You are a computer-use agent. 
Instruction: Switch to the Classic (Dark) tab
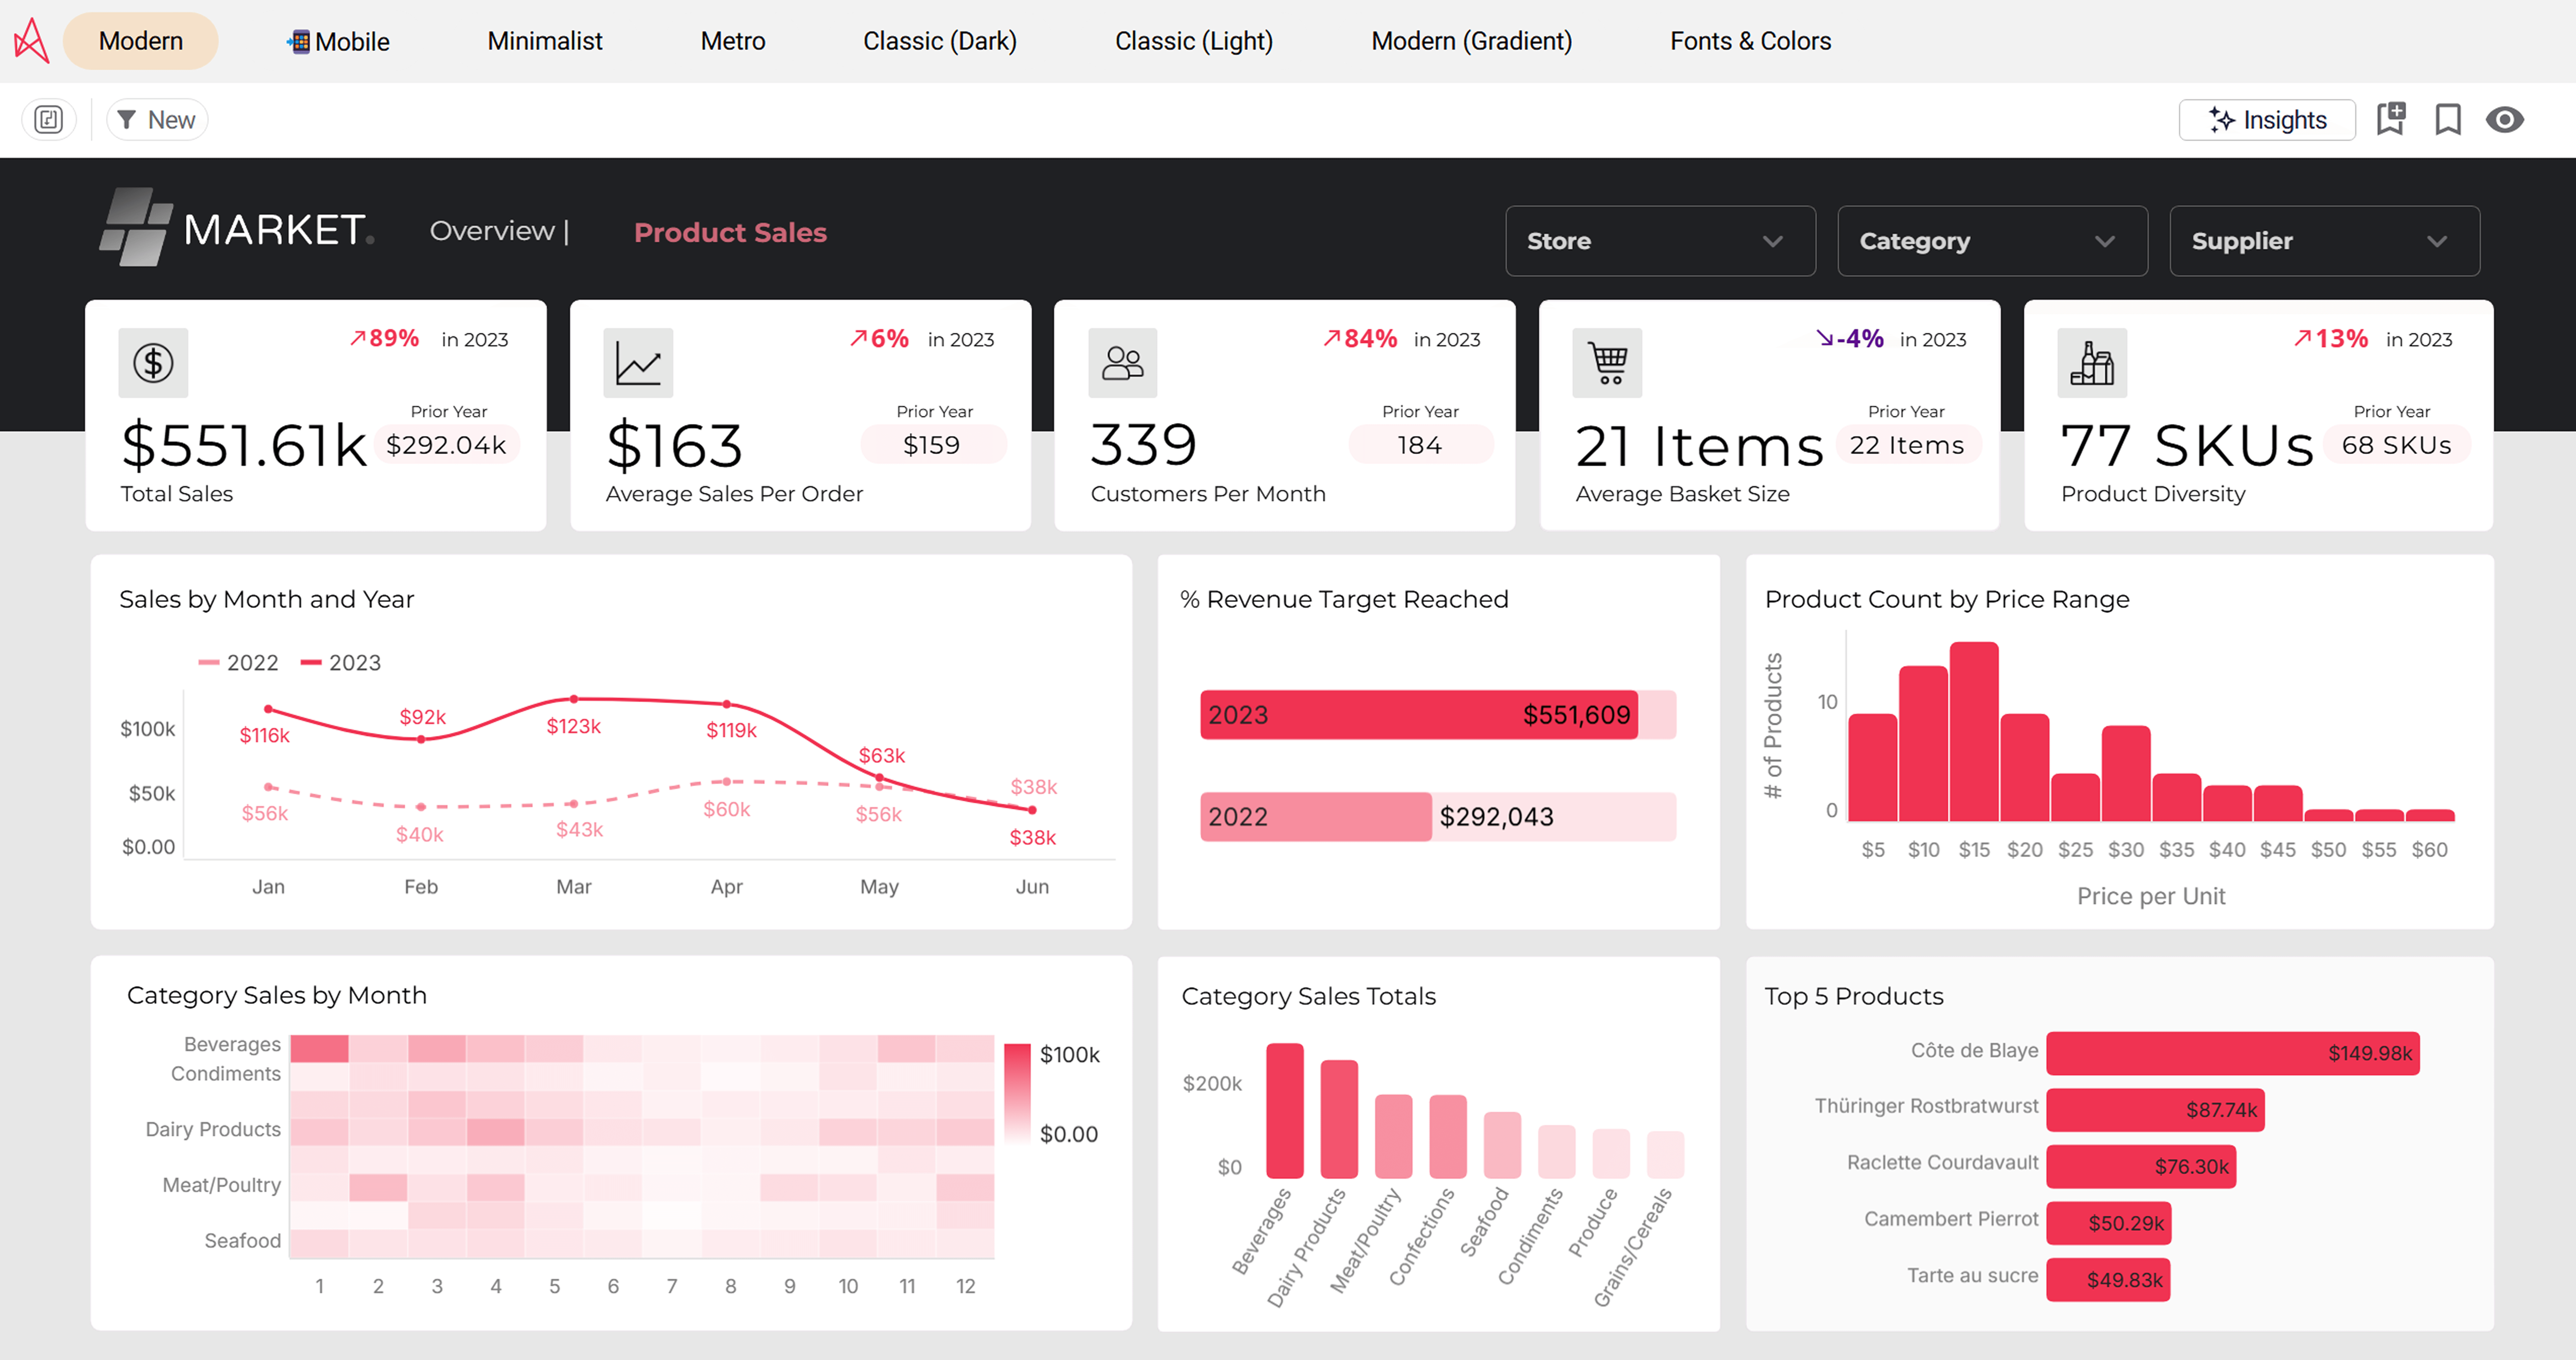[x=940, y=41]
